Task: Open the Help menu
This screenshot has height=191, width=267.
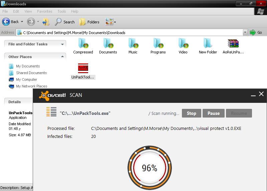Action: [x=74, y=11]
